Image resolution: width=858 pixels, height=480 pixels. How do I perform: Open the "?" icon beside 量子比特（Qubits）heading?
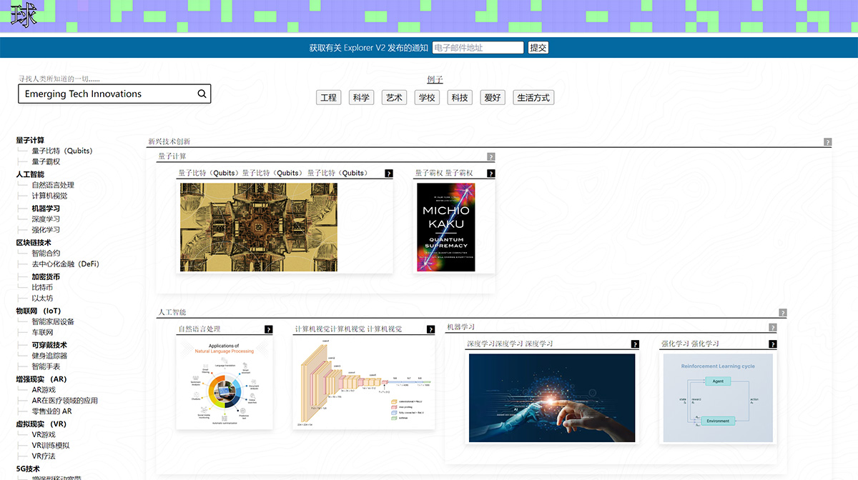388,173
